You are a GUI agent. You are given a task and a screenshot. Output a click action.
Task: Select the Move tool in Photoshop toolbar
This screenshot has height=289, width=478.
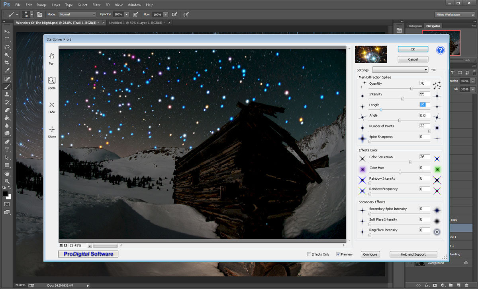click(x=7, y=31)
